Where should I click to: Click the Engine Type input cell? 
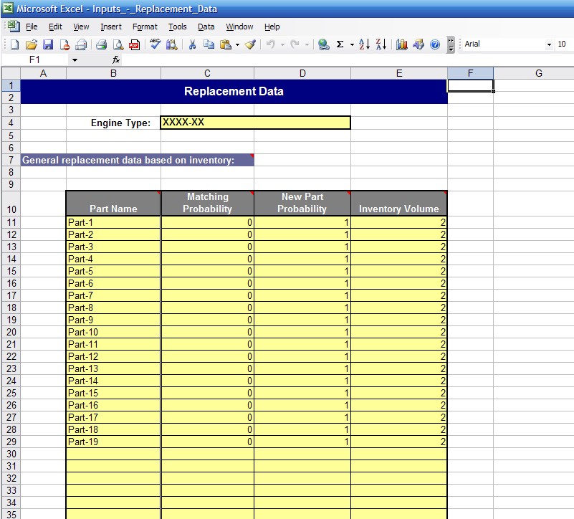(x=256, y=123)
